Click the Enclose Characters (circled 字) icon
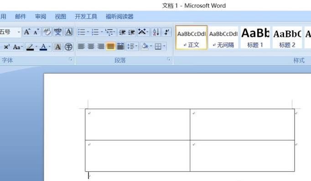The height and width of the screenshot is (181, 311). 68,47
